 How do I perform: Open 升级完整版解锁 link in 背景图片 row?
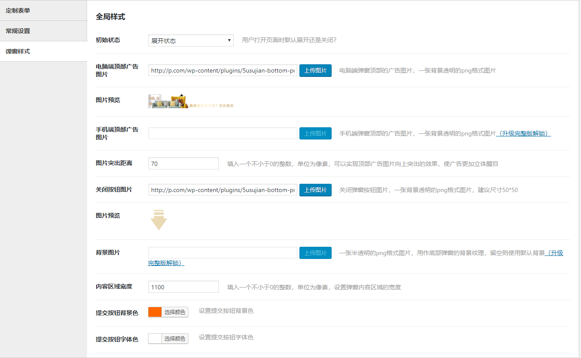(554, 253)
